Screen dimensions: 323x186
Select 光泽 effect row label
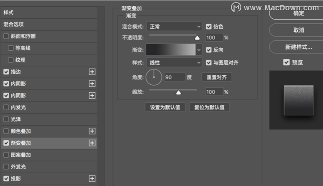click(16, 119)
